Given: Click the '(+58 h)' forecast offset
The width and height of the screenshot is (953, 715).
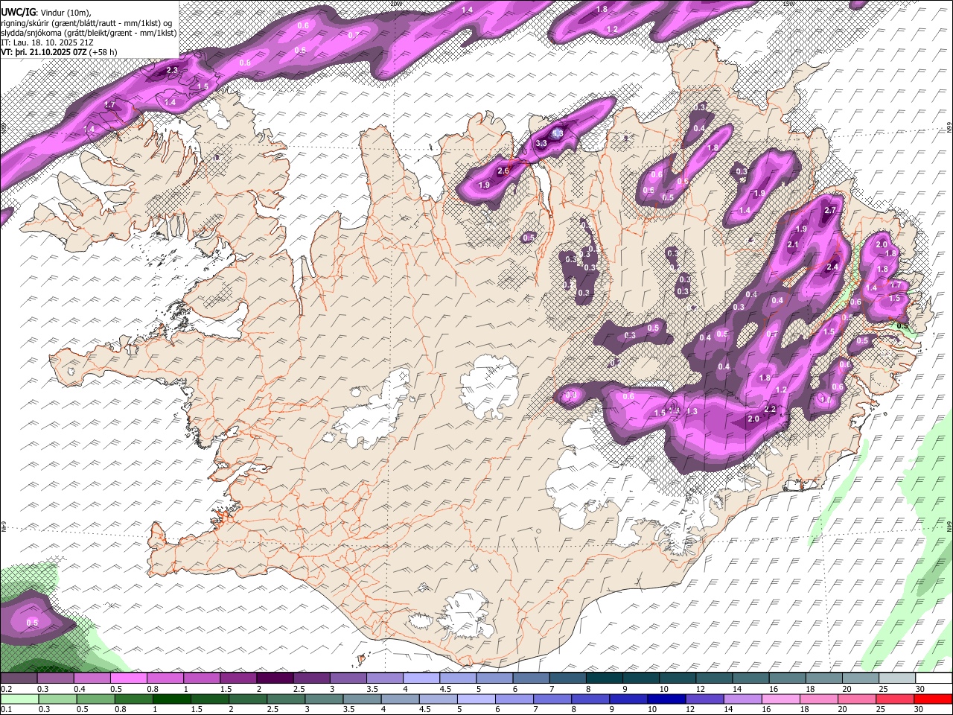Looking at the screenshot, I should coord(103,53).
